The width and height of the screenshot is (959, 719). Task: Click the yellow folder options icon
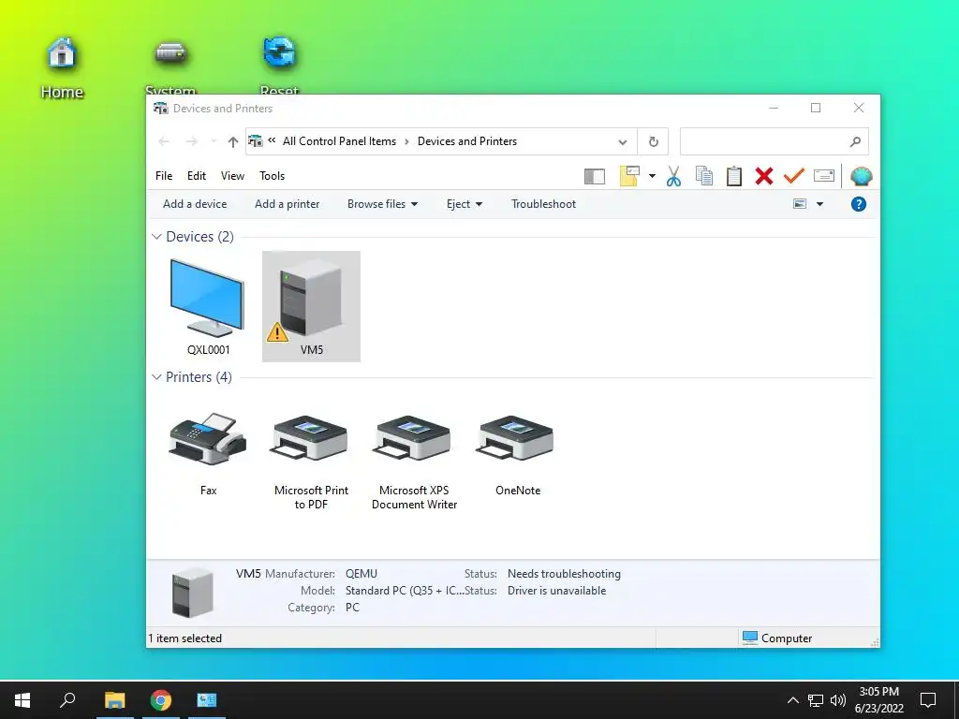tap(630, 176)
